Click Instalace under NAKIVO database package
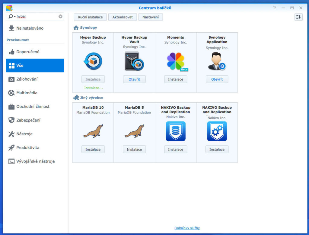This screenshot has width=309, height=235. pyautogui.click(x=176, y=149)
